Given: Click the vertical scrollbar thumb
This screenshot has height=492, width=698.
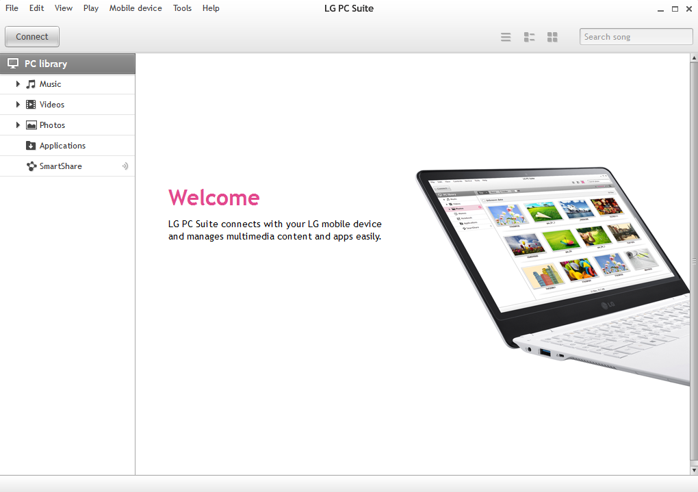Looking at the screenshot, I should (x=694, y=261).
